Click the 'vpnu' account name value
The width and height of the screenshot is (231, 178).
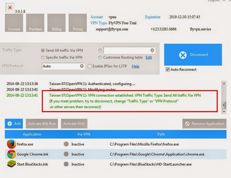pyautogui.click(x=112, y=17)
